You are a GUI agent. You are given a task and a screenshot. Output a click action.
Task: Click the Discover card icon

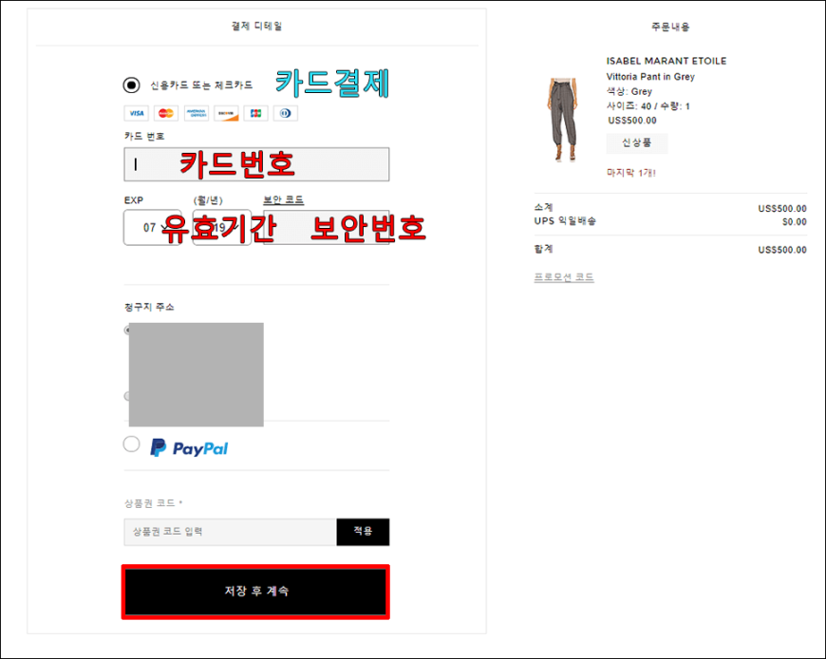click(x=226, y=113)
